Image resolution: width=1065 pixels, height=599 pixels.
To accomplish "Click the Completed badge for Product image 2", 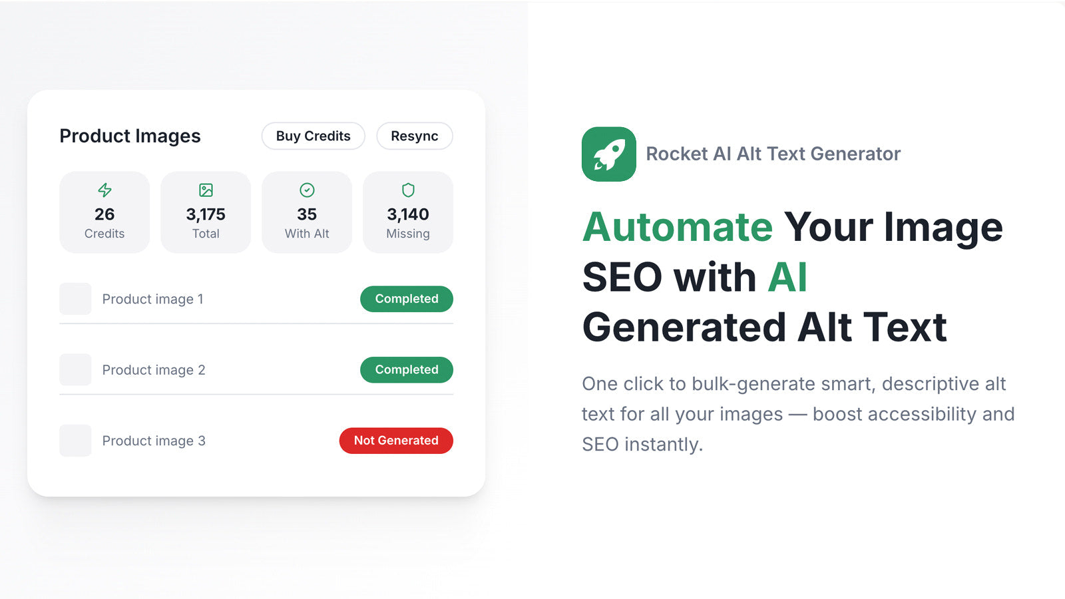I will click(x=407, y=369).
